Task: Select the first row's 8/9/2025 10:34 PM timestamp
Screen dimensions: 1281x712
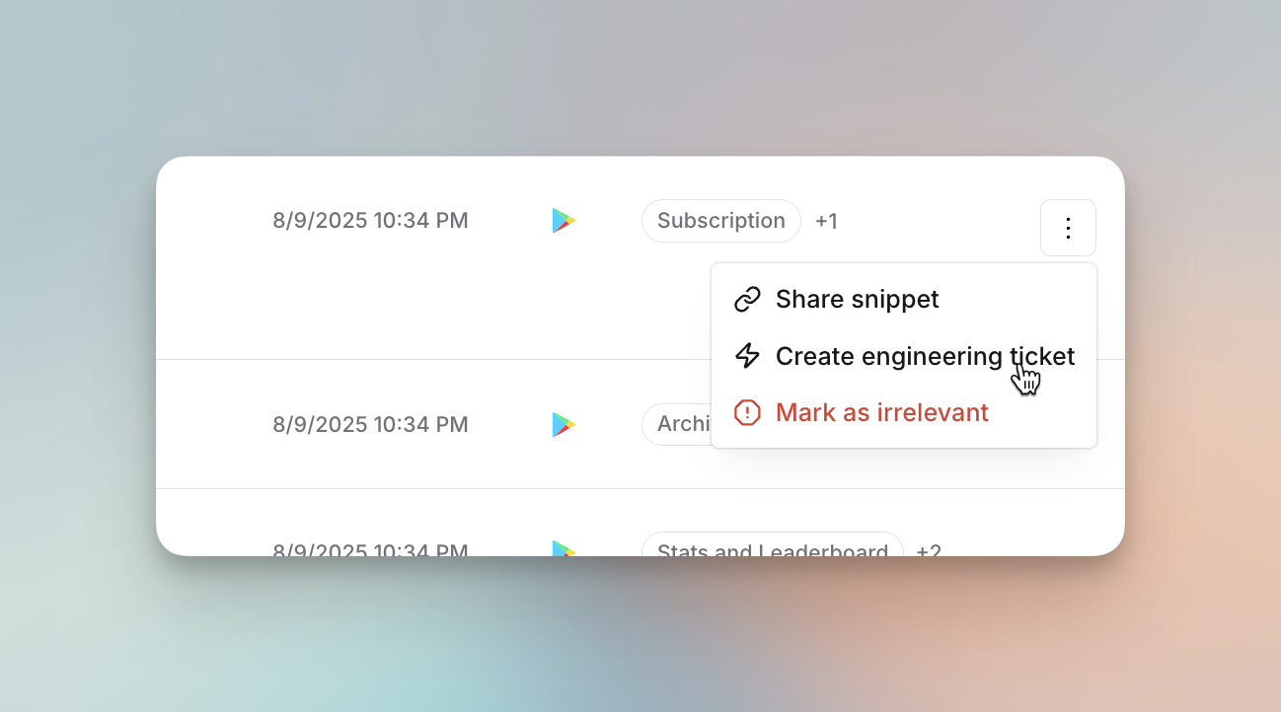Action: click(x=370, y=221)
